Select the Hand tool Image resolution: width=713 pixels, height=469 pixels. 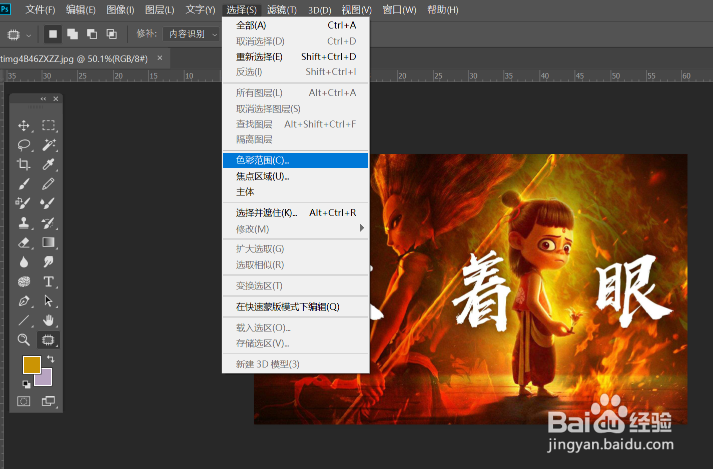click(x=49, y=320)
